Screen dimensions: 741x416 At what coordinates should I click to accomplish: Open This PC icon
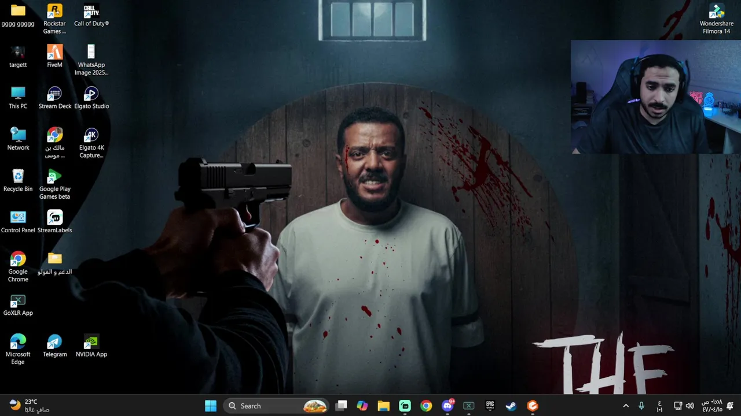18,98
